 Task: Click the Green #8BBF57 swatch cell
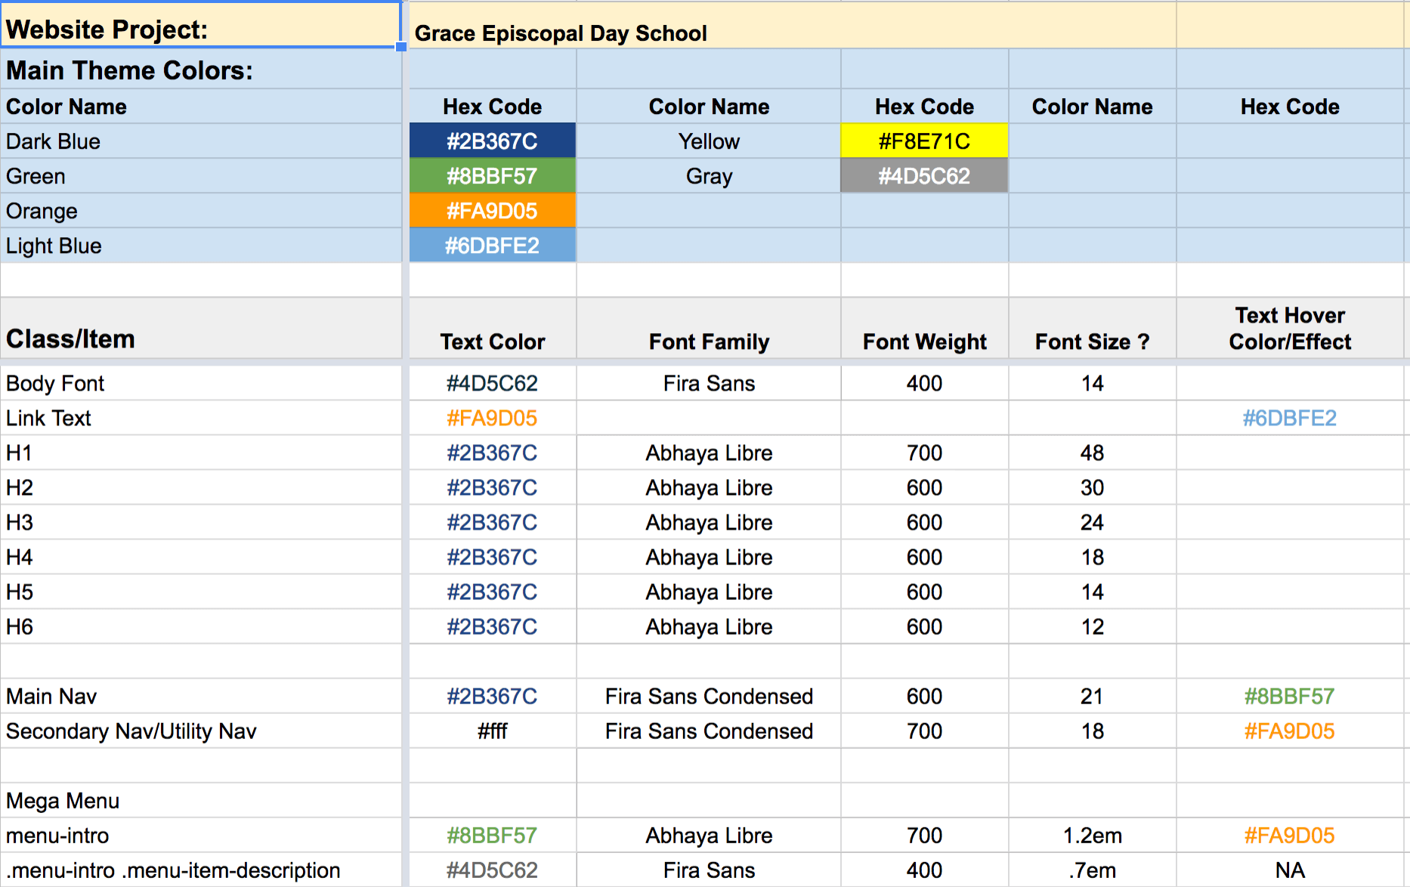pos(492,176)
